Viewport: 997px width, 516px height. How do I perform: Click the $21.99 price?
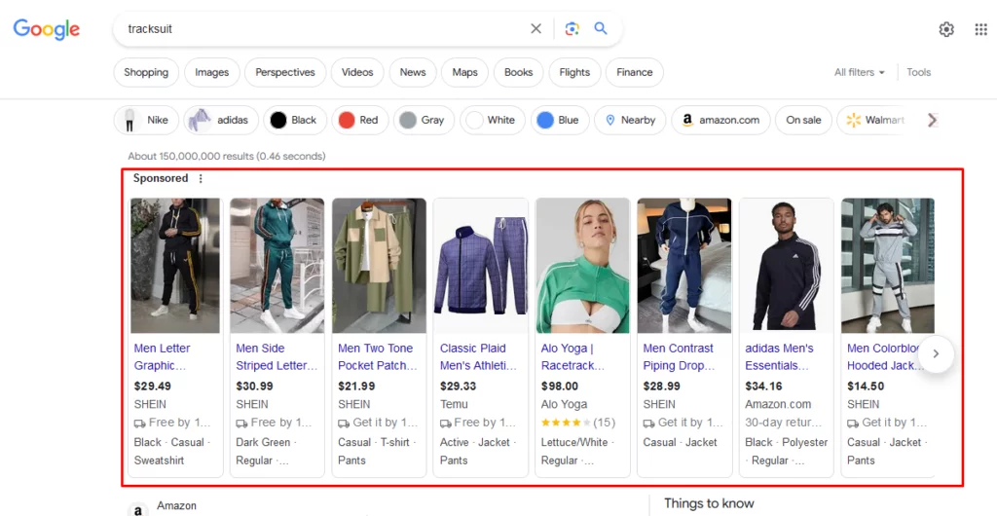click(356, 387)
